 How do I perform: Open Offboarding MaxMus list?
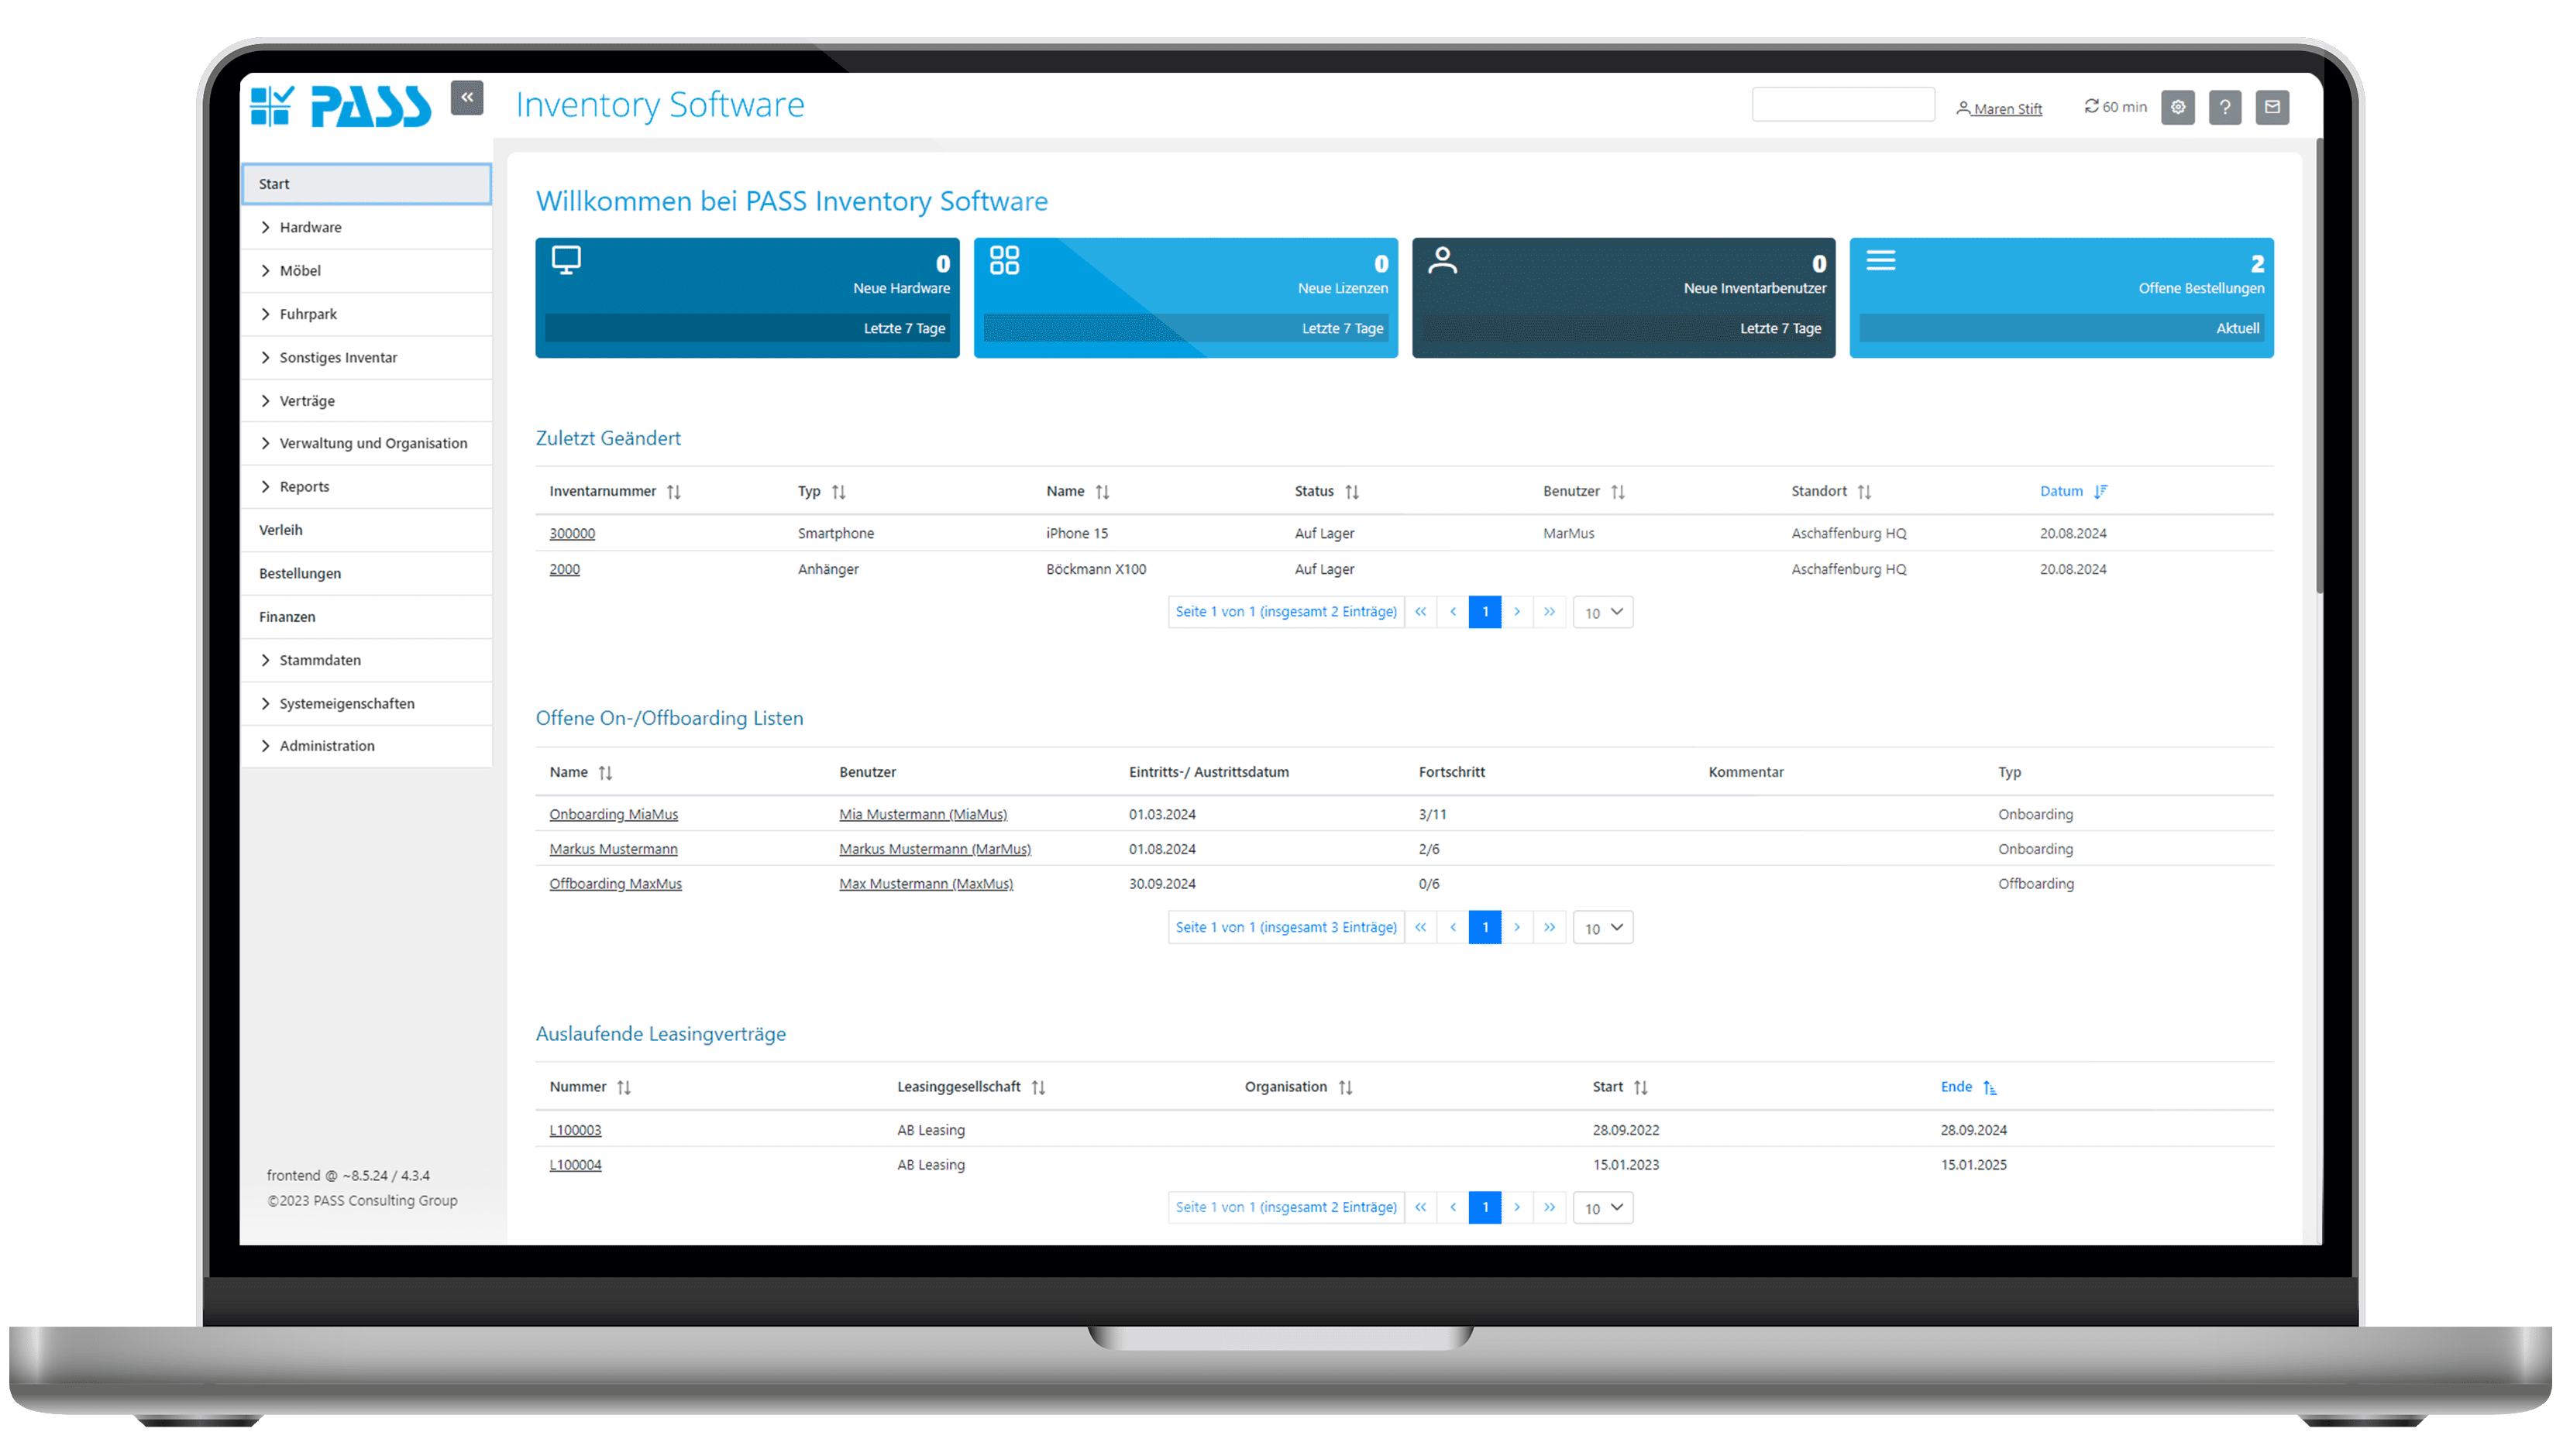(x=616, y=885)
